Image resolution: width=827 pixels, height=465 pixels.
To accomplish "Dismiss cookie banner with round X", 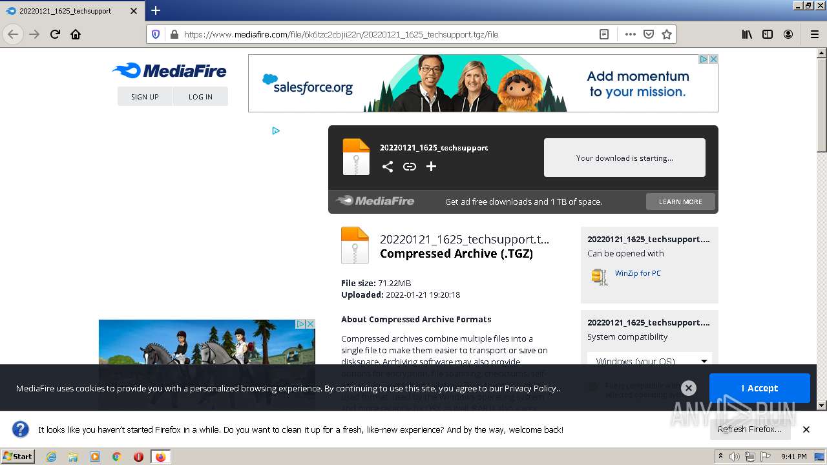I will (x=689, y=388).
